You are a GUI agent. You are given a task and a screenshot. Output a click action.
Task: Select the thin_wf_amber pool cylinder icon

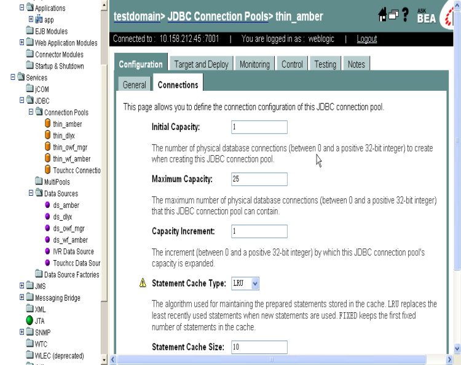[x=47, y=158]
